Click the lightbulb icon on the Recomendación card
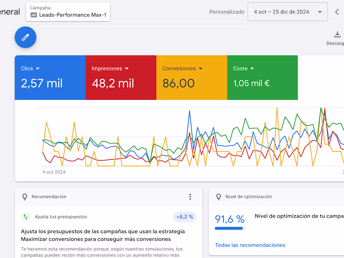 pos(25,197)
